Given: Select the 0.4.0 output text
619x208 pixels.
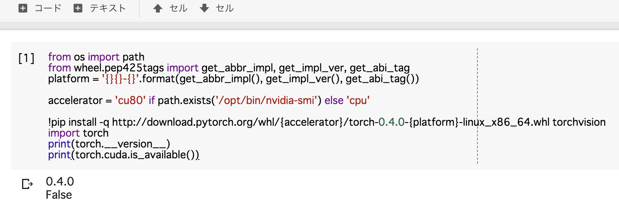Looking at the screenshot, I should (60, 181).
